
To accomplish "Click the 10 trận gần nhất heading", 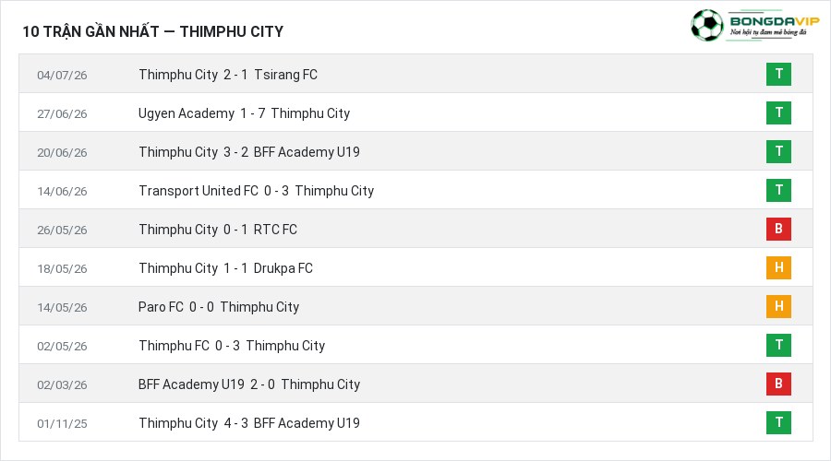I will pyautogui.click(x=152, y=31).
